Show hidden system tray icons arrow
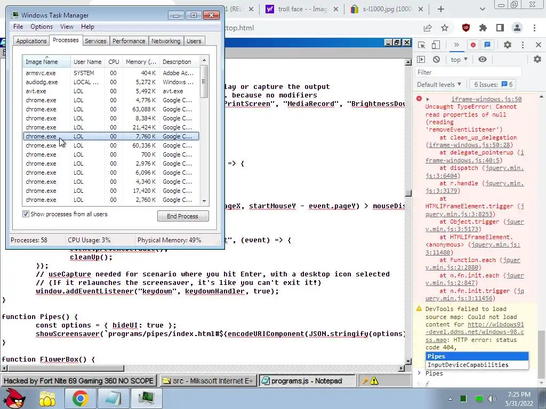This screenshot has height=409, width=546. pos(450,399)
